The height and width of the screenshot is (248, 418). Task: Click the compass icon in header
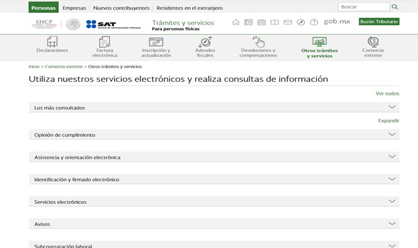point(300,22)
